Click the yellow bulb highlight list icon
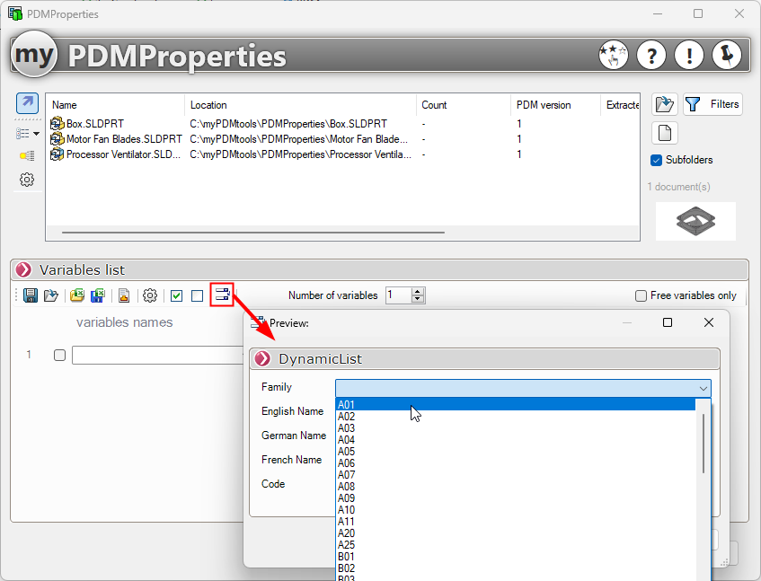This screenshot has height=581, width=761. coord(27,155)
